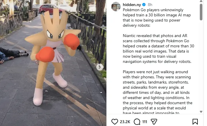Click the Pokémon Go players caption headline

(157, 18)
